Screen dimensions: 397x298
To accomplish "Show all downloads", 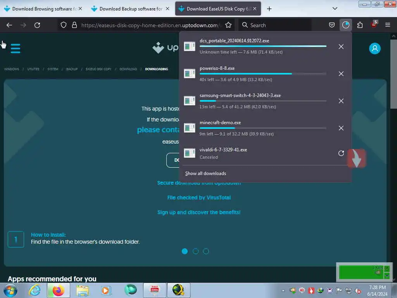I will pos(205,173).
